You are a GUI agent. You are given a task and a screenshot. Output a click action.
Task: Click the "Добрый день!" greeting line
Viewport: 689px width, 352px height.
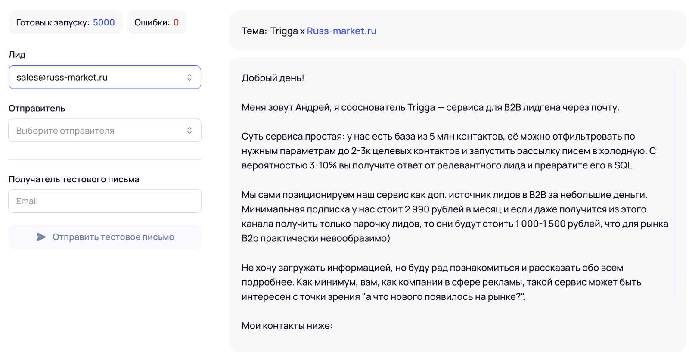point(273,78)
